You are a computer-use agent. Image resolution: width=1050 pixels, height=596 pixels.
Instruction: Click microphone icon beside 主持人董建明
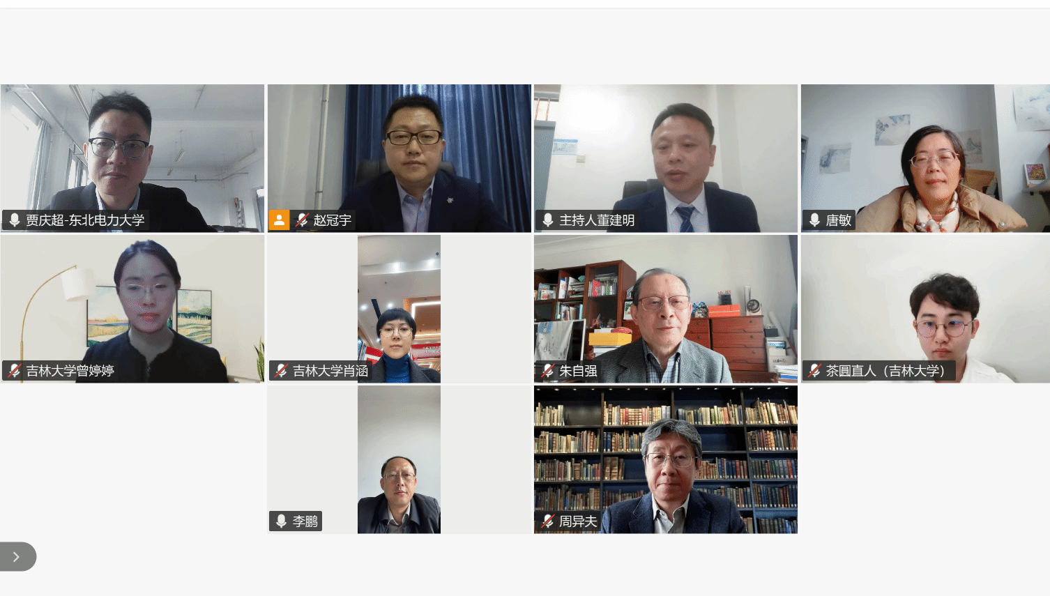pyautogui.click(x=548, y=220)
